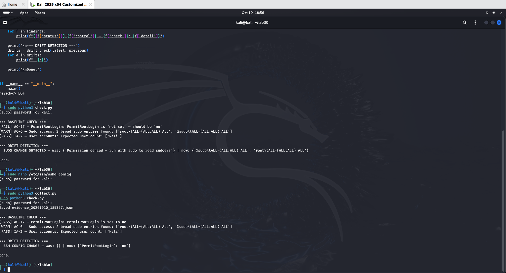
Task: Click the terminal vertical scrollbar thumb
Action: tap(503, 200)
